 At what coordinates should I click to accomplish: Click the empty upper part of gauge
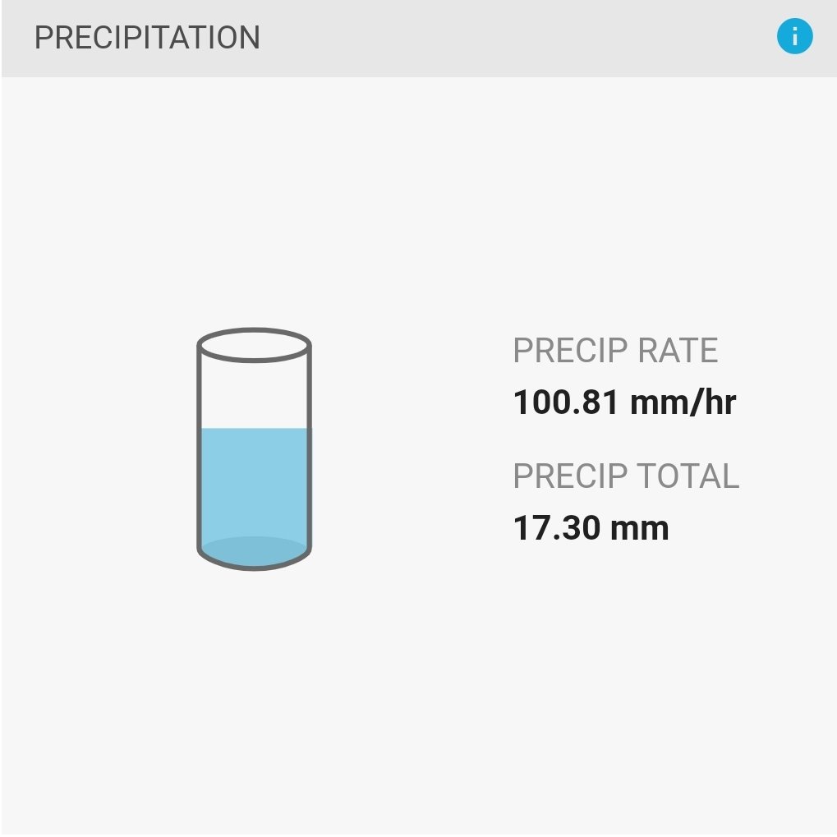pos(254,395)
